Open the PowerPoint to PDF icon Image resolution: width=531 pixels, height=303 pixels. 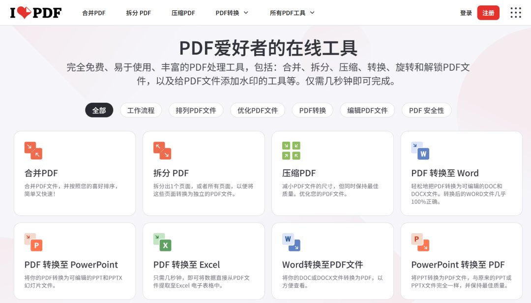[x=419, y=242]
